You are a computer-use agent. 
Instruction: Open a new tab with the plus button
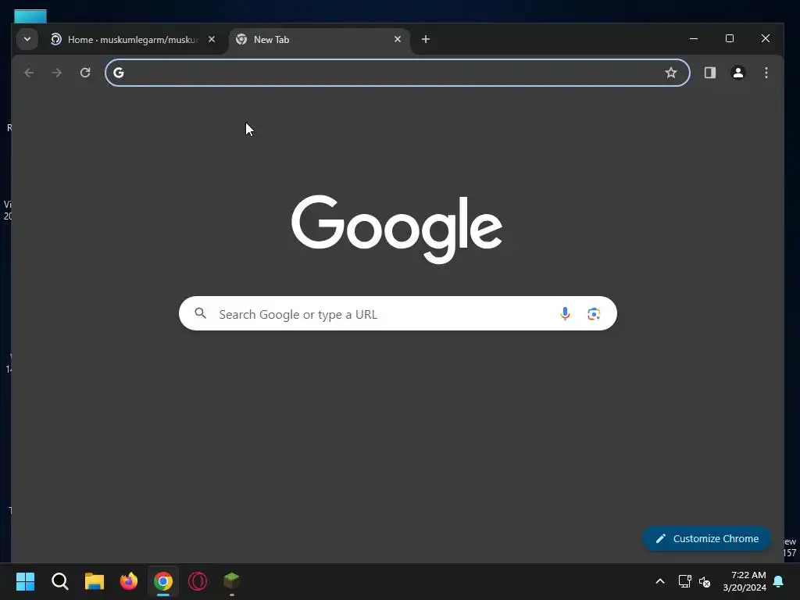point(426,39)
